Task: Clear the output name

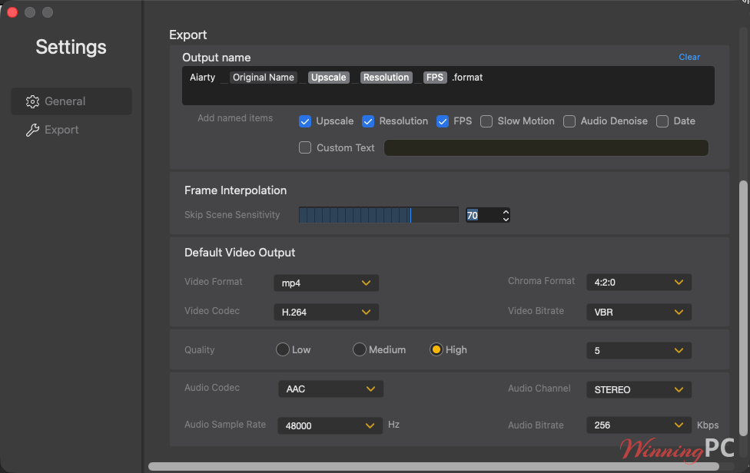Action: pos(689,57)
